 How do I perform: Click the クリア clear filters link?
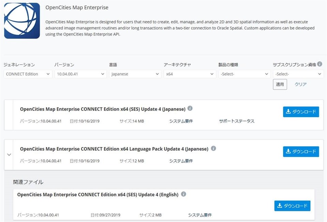(300, 84)
